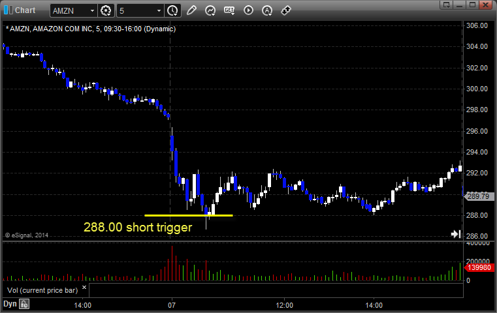Click the Chart window title label
Image resolution: width=497 pixels, height=313 pixels.
[25, 10]
